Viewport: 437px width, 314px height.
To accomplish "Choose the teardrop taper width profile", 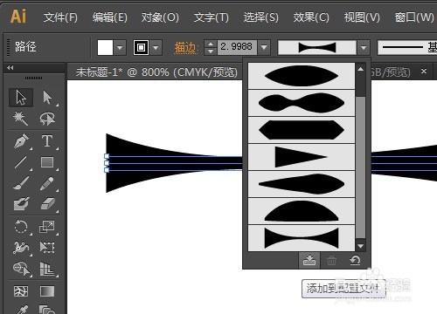I will tap(302, 184).
